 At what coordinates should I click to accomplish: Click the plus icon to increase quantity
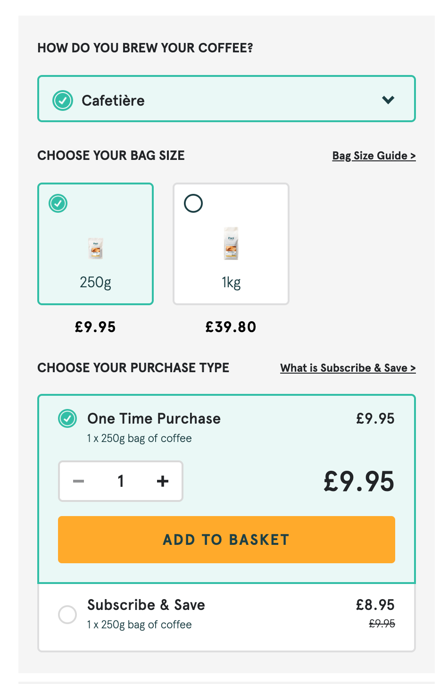tap(162, 481)
